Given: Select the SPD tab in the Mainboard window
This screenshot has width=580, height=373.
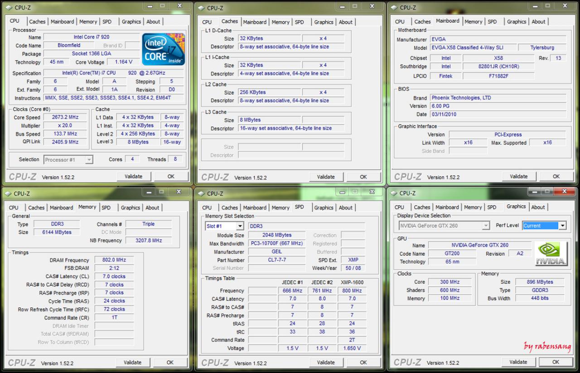Looking at the screenshot, I should [492, 22].
